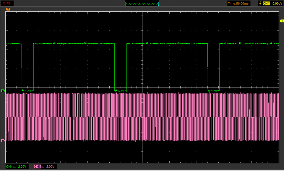Viewport: 284px width, 171px height.
Task: Click the rising edge trigger icon
Action: click(260, 3)
